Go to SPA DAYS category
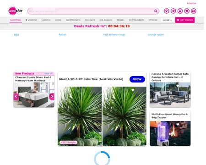Viewport: 206px width, 165px height. point(90,20)
